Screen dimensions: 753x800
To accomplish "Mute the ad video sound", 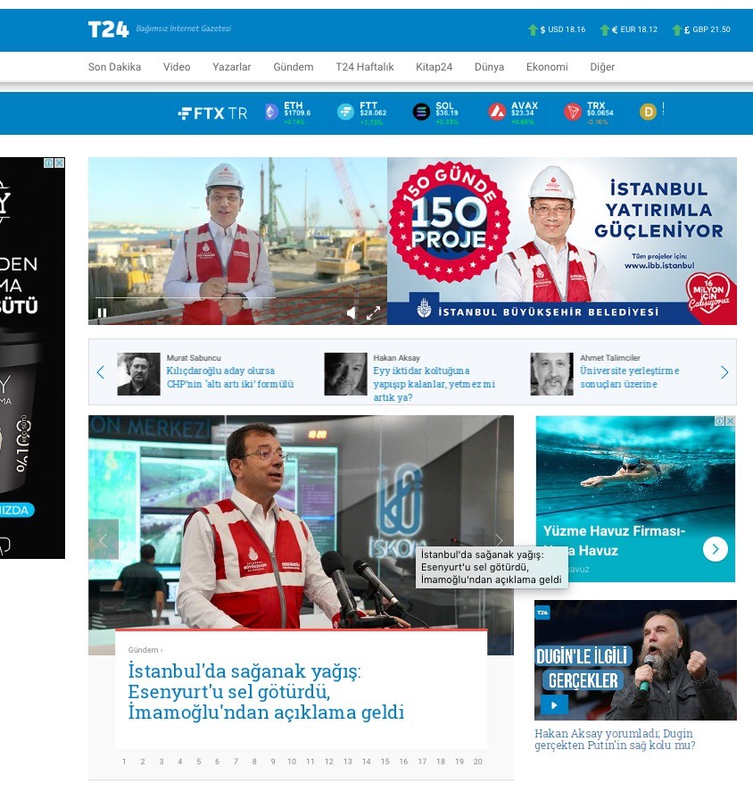I will (x=351, y=312).
